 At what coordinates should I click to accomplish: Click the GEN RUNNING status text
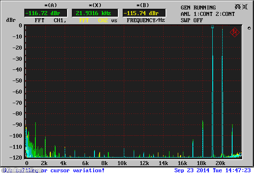[x=198, y=8]
